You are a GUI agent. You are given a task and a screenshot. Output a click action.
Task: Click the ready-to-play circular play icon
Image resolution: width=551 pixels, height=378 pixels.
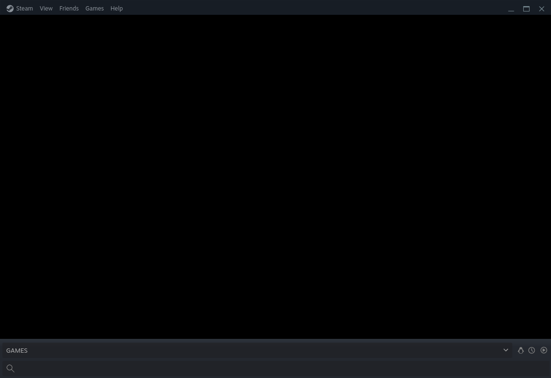[544, 350]
